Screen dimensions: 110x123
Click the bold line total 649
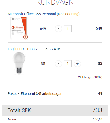(x=99, y=28)
